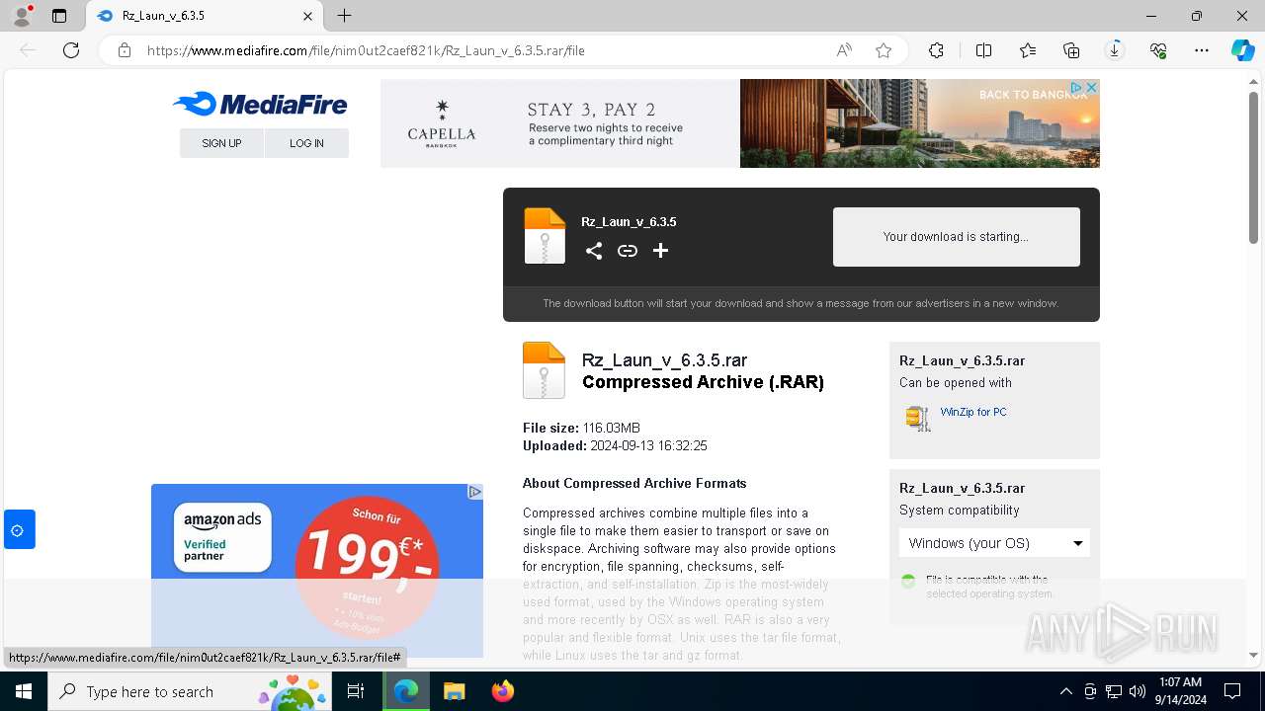Close the Rz_Laun_v_6.3.5 tab
Screen dimensions: 1265x711
(307, 16)
